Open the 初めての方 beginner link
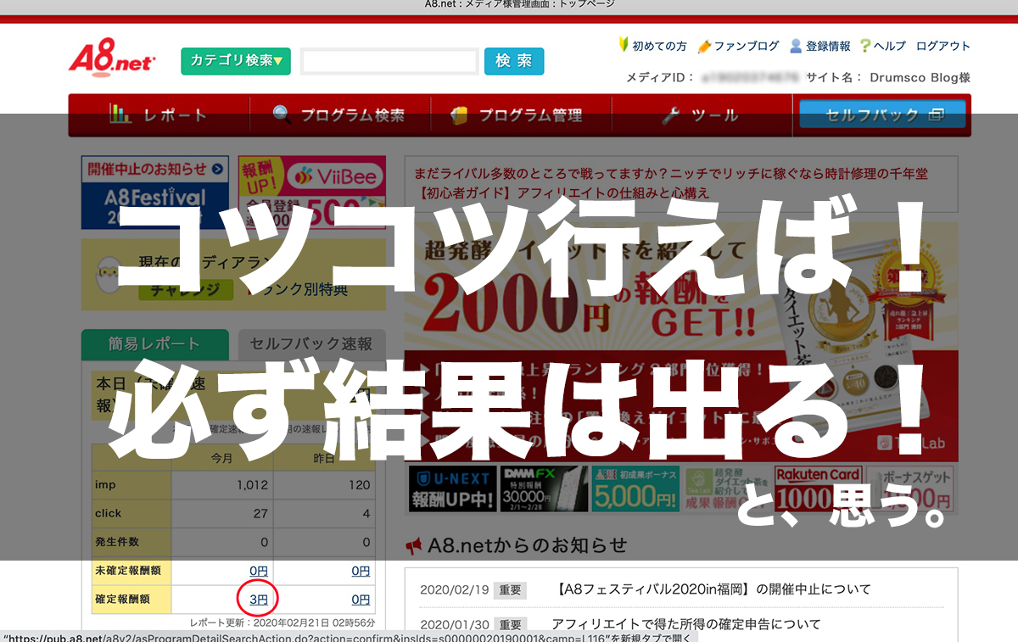Viewport: 1018px width, 642px height. [652, 46]
